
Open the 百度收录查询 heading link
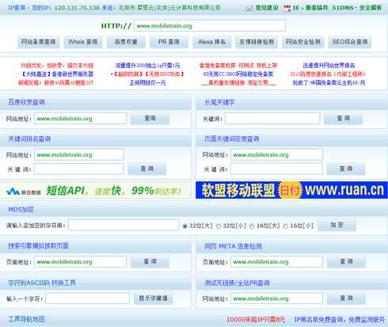pos(26,102)
